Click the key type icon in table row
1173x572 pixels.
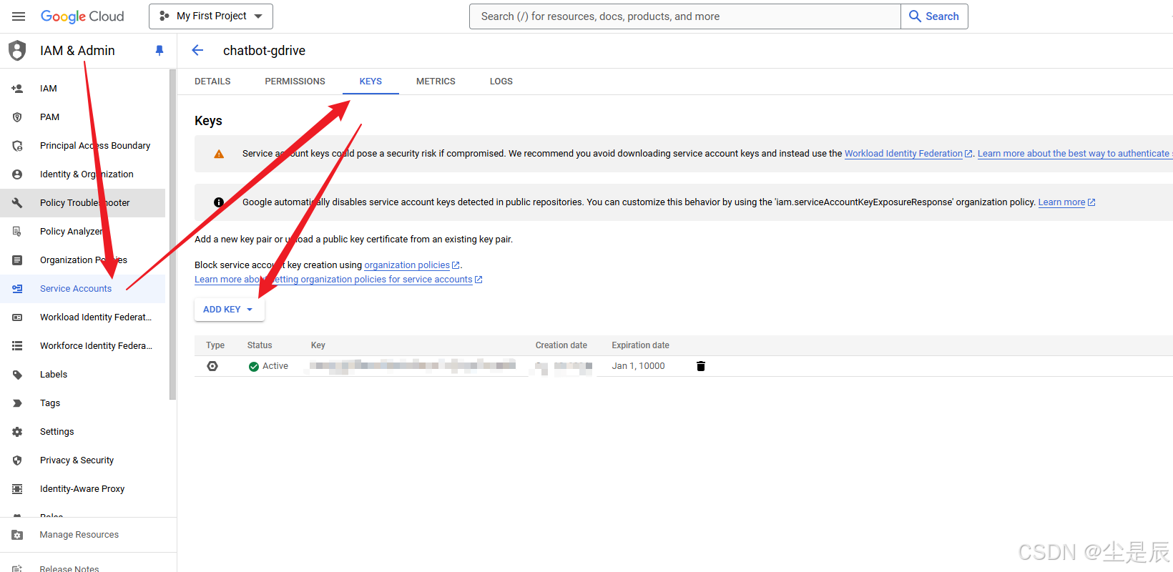point(212,366)
